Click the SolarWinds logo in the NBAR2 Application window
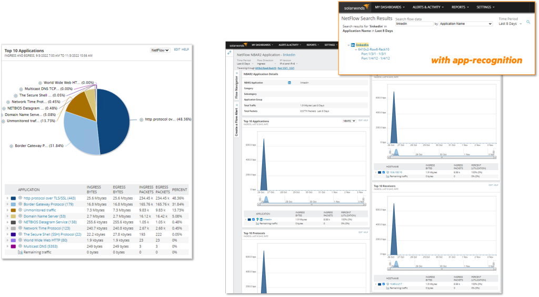The height and width of the screenshot is (297, 539). click(238, 45)
